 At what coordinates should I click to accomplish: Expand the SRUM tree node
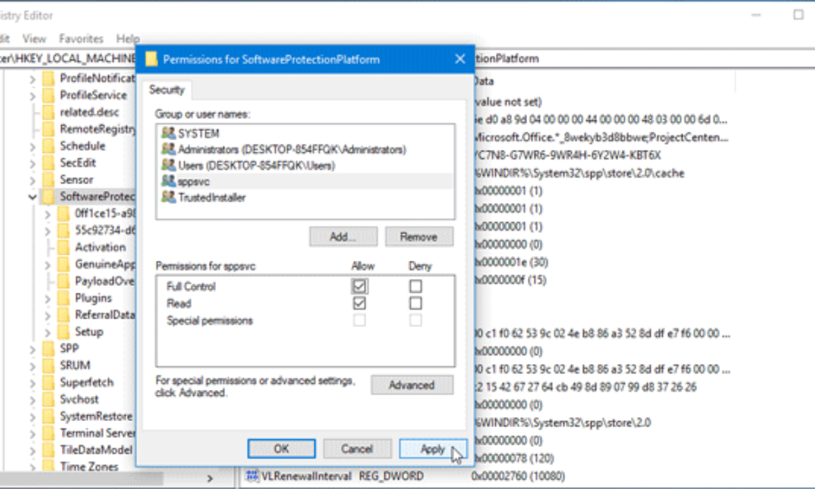coord(32,365)
